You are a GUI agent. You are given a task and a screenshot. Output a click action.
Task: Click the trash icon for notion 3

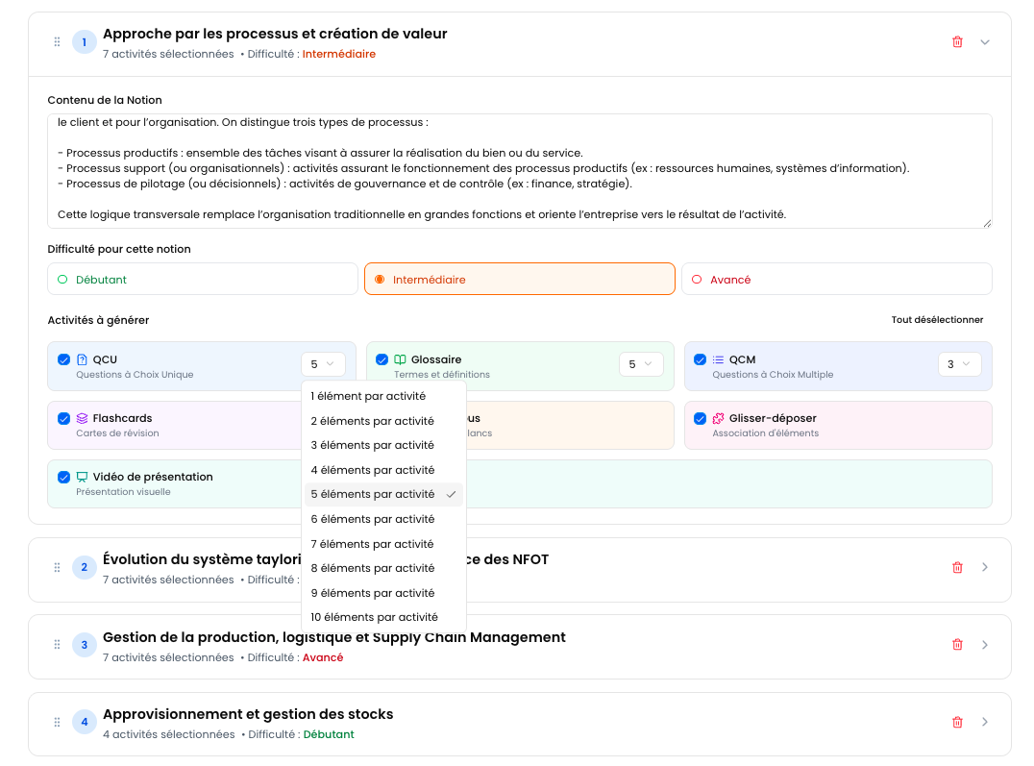click(957, 645)
